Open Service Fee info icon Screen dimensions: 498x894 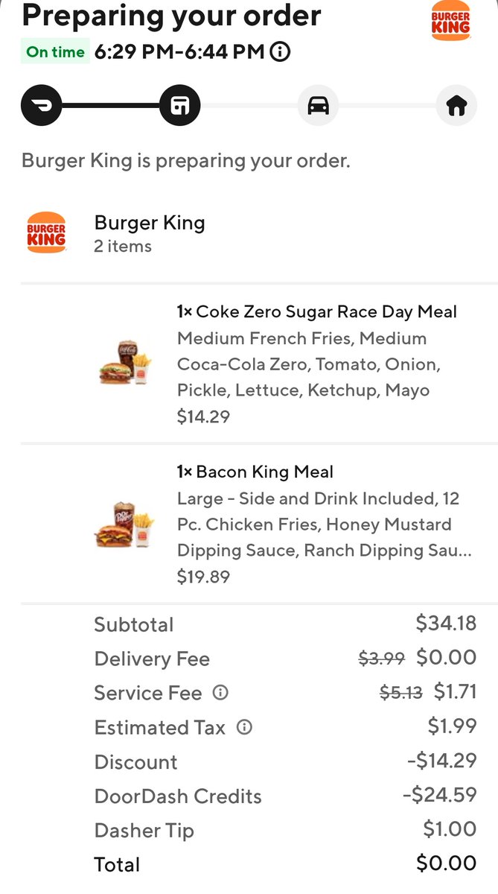coord(220,693)
